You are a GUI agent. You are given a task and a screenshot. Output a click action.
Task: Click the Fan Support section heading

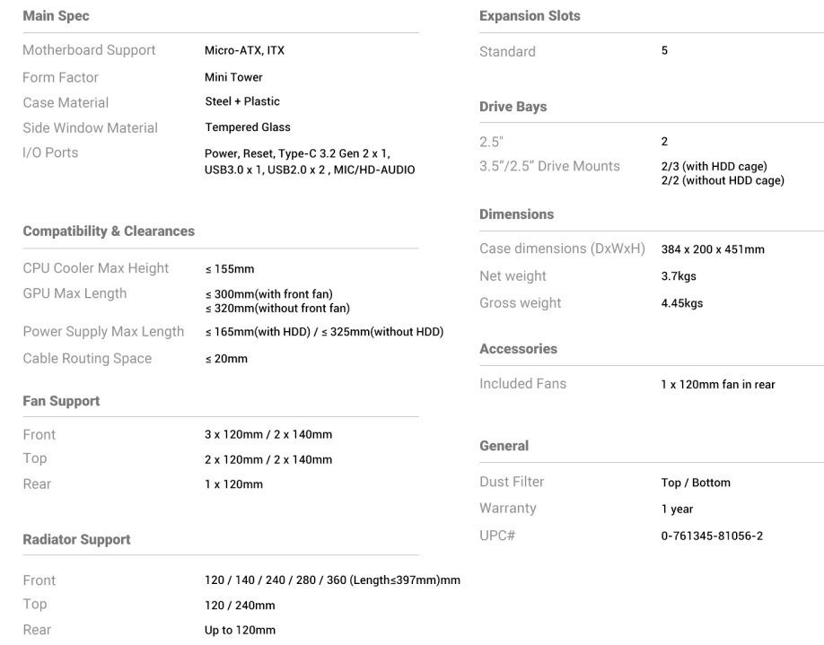(61, 402)
